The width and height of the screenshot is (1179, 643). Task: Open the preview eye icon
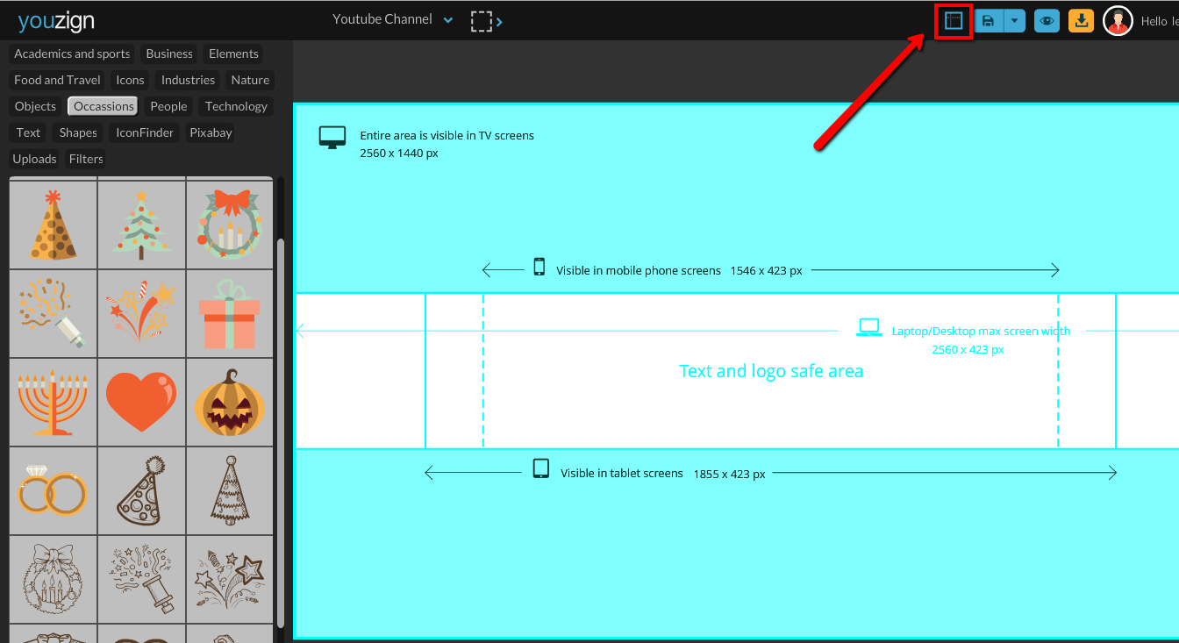coord(1046,20)
